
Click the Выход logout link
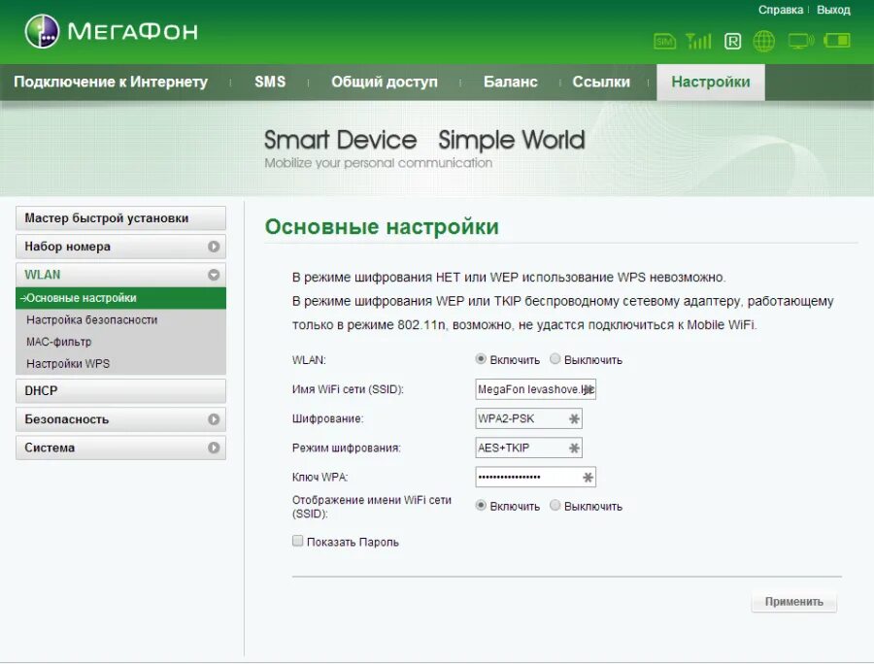[x=833, y=10]
